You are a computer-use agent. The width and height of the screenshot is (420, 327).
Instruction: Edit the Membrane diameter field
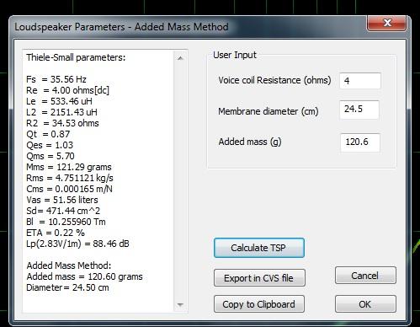pyautogui.click(x=359, y=110)
